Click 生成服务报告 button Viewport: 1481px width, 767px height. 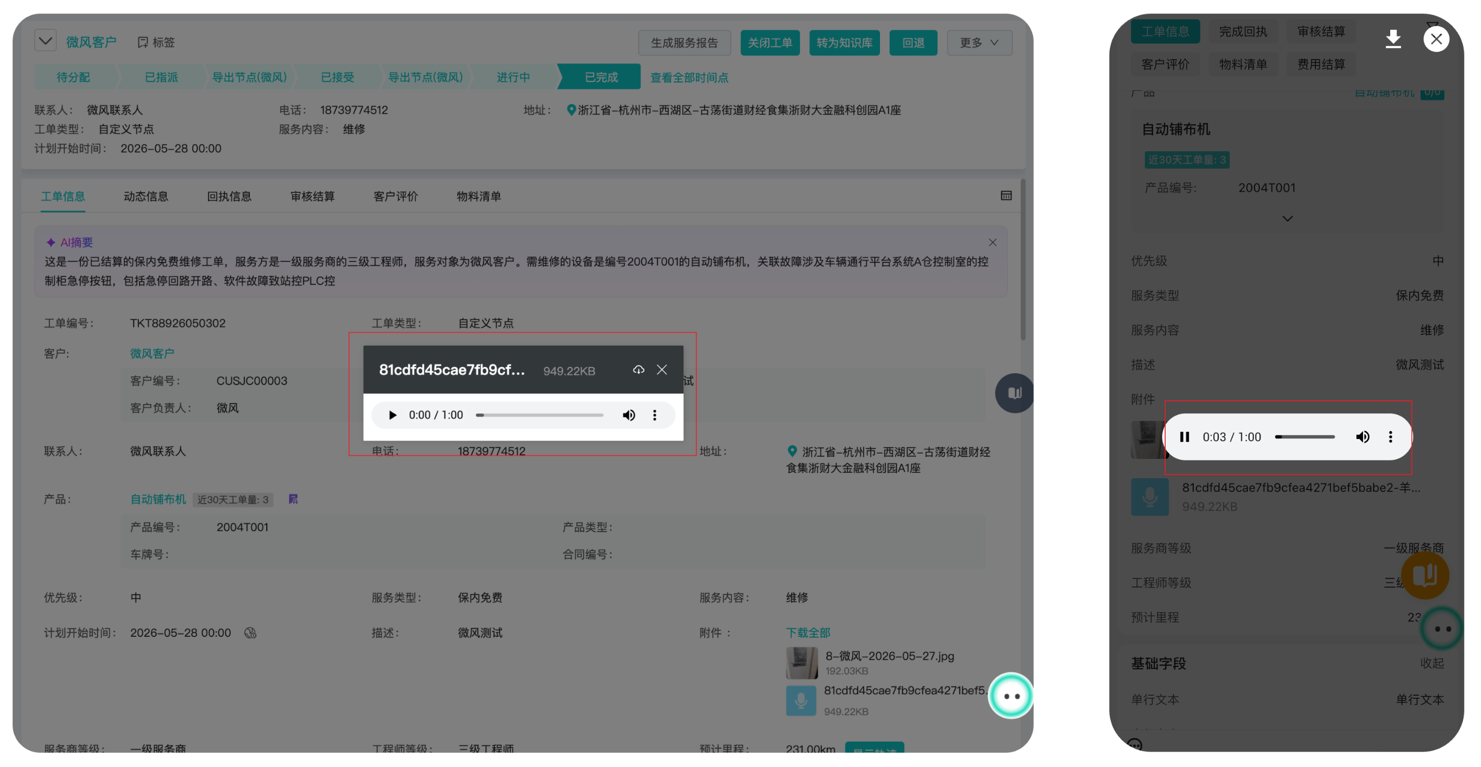[x=684, y=43]
